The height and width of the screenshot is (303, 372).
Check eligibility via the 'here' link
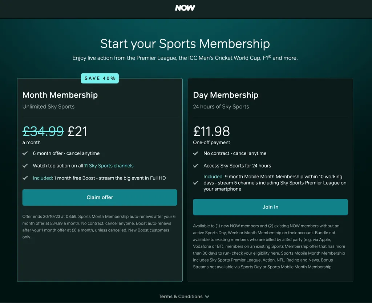[x=275, y=253]
